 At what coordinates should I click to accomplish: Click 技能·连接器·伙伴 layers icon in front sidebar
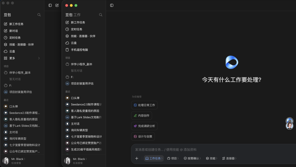pyautogui.click(x=67, y=36)
